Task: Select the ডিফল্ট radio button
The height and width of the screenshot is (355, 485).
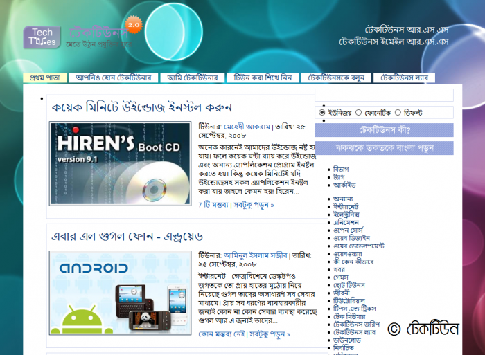Action: (x=398, y=113)
